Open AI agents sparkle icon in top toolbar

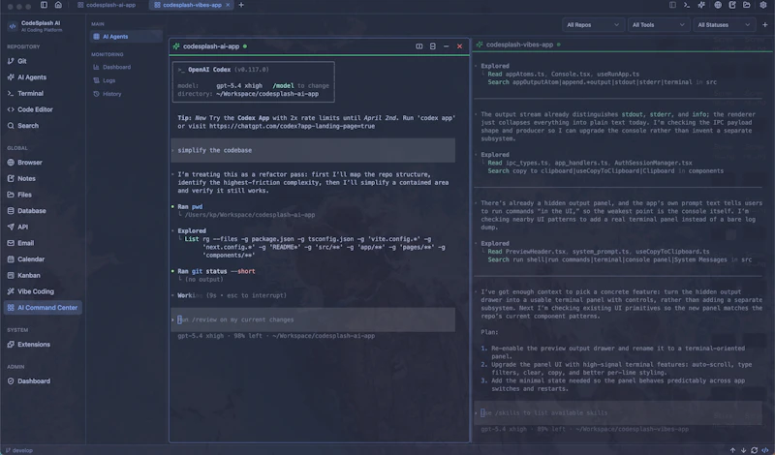pos(701,5)
